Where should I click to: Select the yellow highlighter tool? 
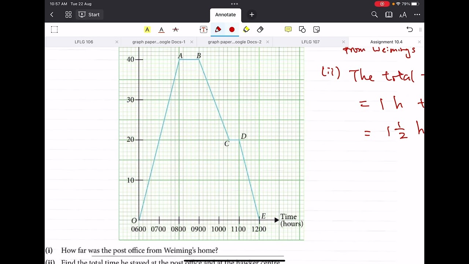246,30
